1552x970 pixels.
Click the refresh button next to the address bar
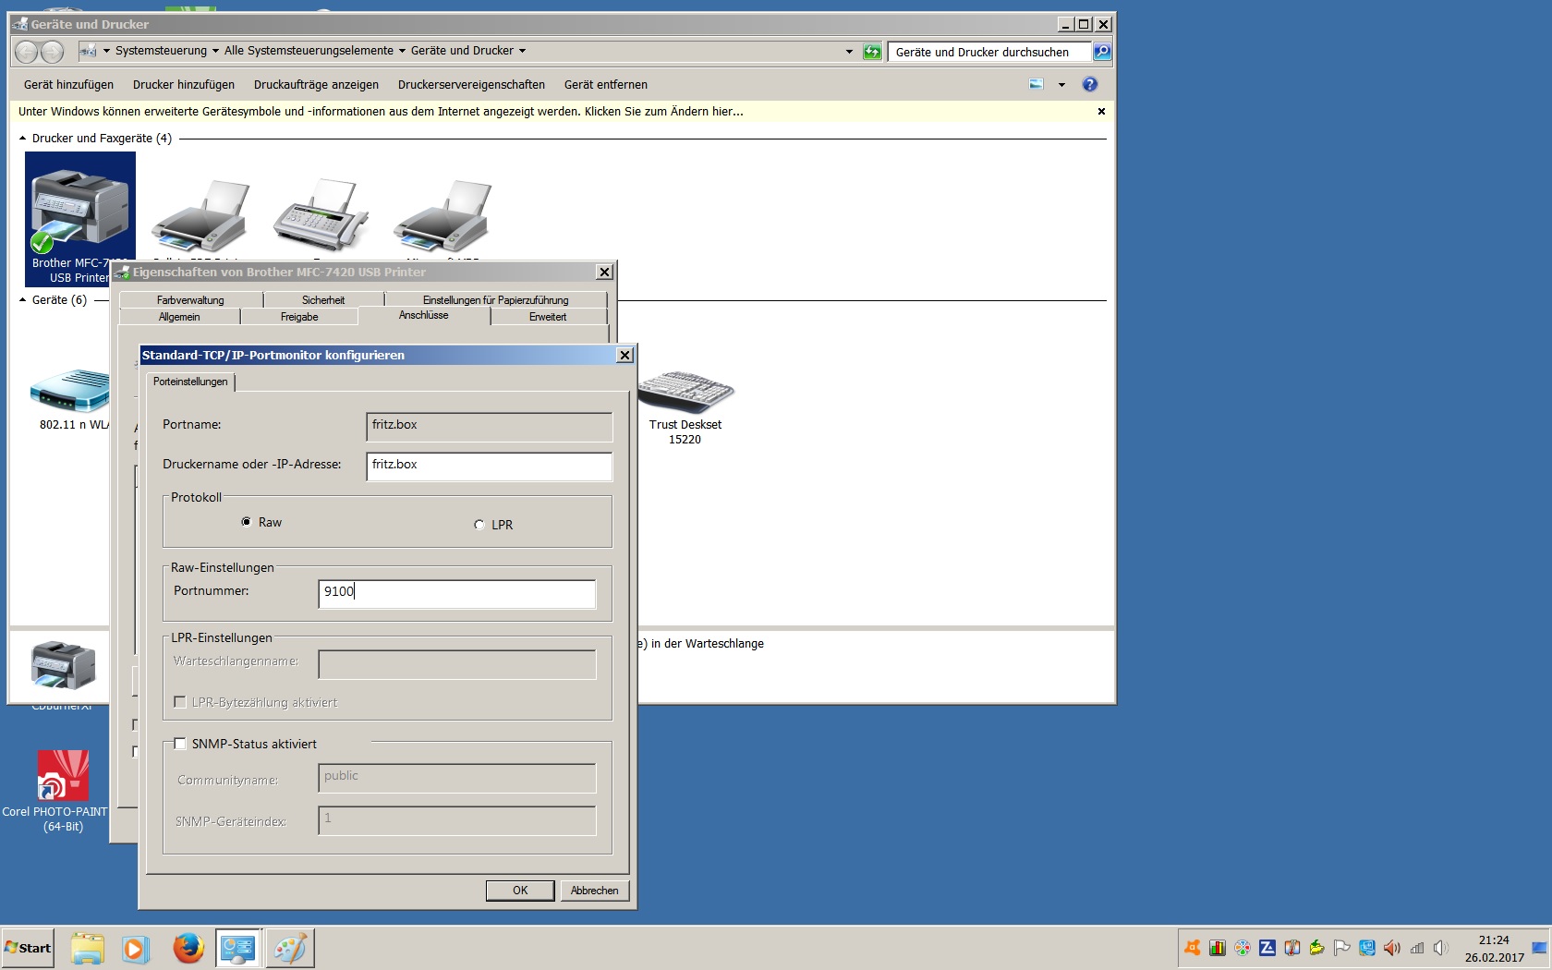pyautogui.click(x=872, y=52)
